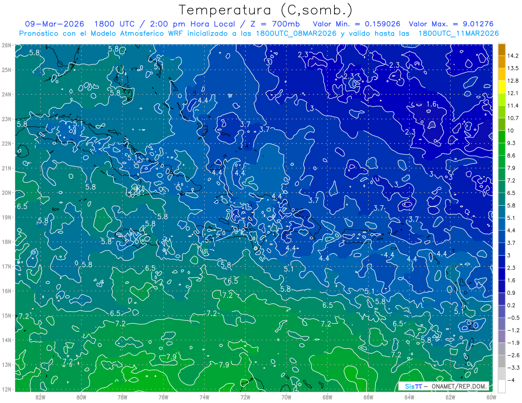Click the '17N' latitude axis label
The image size is (522, 403).
(x=6, y=266)
